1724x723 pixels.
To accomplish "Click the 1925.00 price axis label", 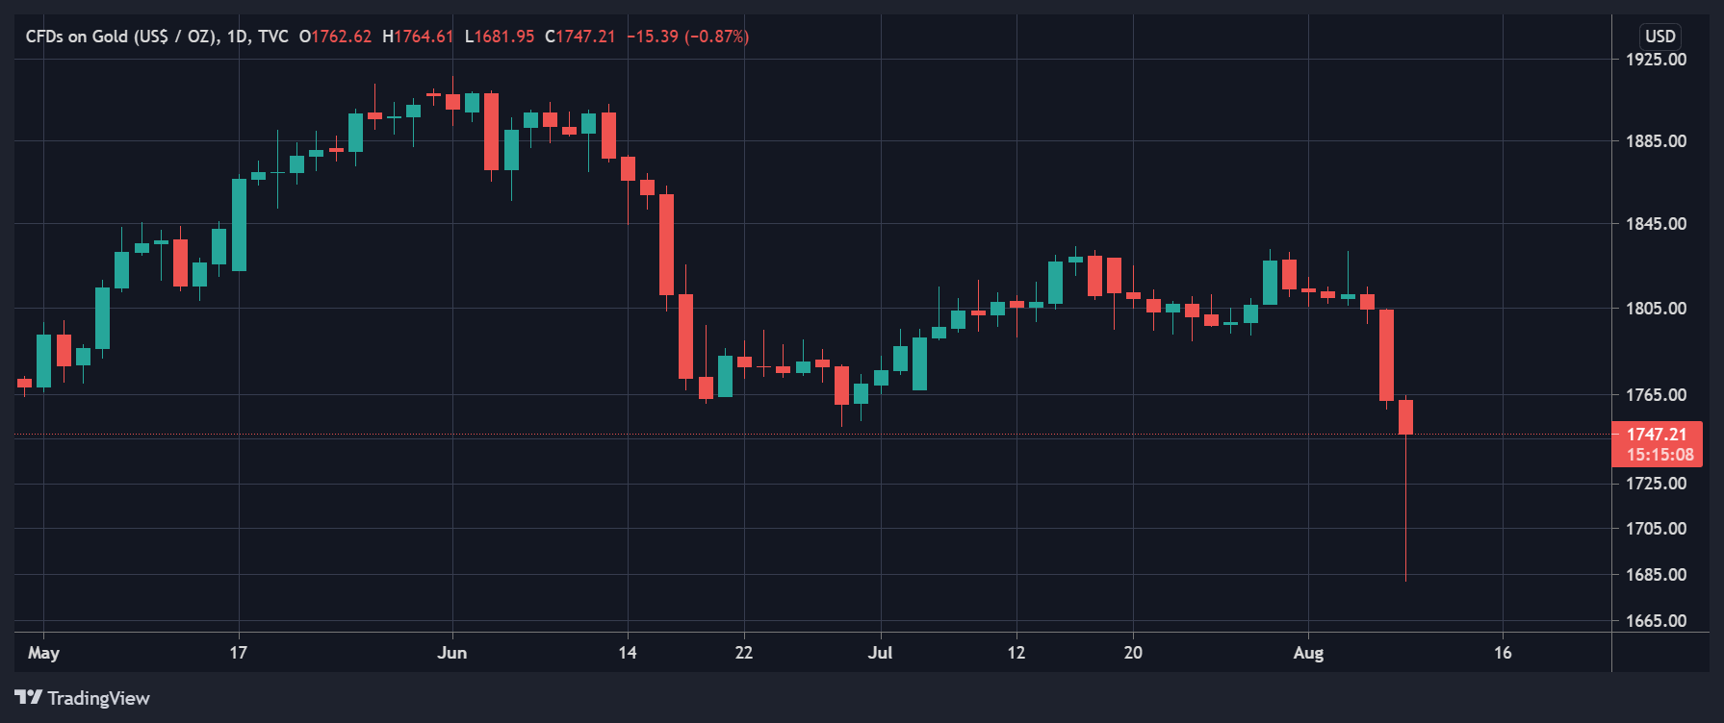I will coord(1656,60).
